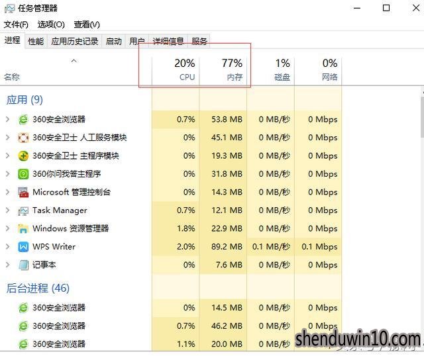424x356 pixels.
Task: Click the background 360安全浏览器 icon using 20.0 MB
Action: point(23,344)
